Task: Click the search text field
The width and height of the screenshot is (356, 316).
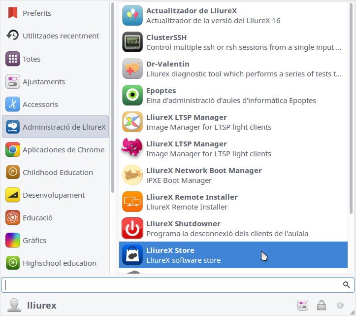Action: 172,285
